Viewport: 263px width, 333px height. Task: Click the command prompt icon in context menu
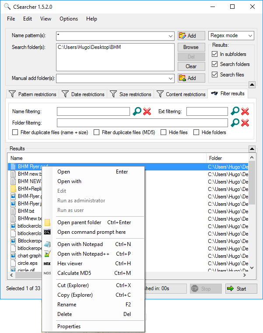pos(47,232)
